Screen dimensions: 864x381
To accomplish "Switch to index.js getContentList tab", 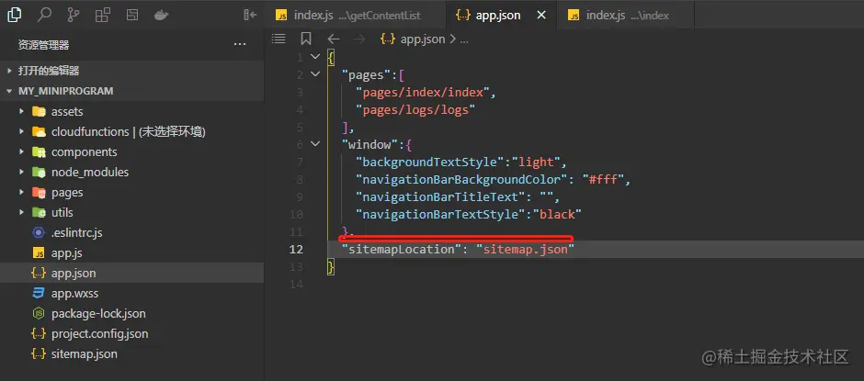I will 354,15.
